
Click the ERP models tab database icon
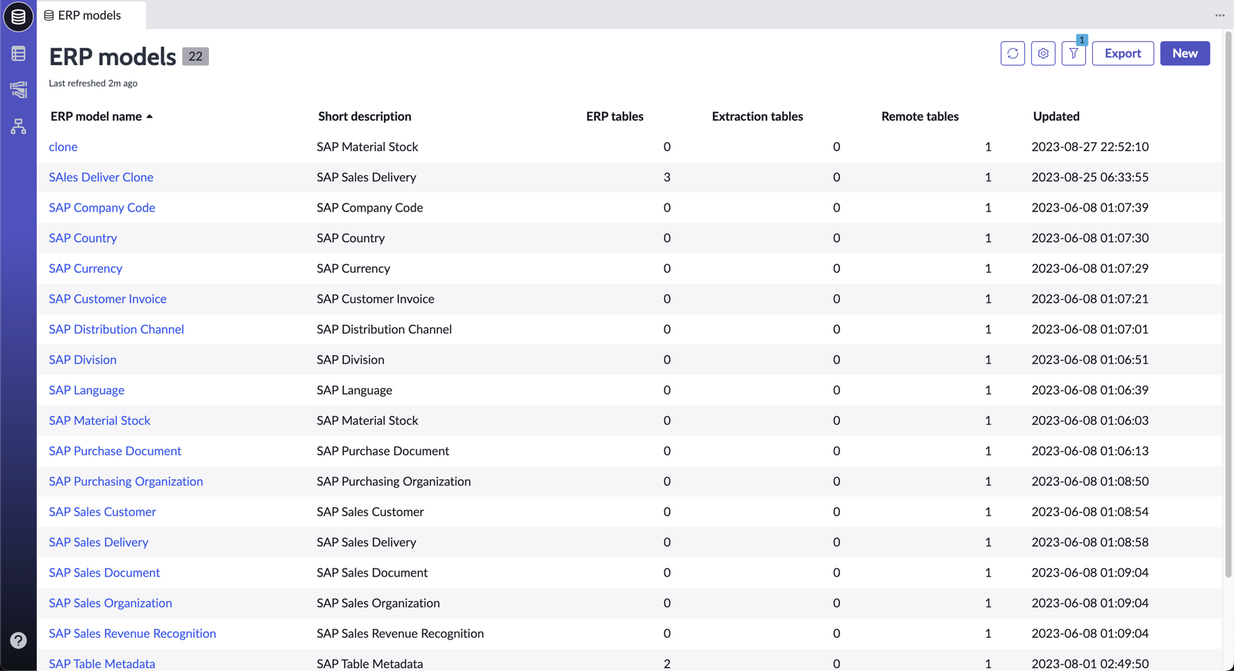point(49,15)
